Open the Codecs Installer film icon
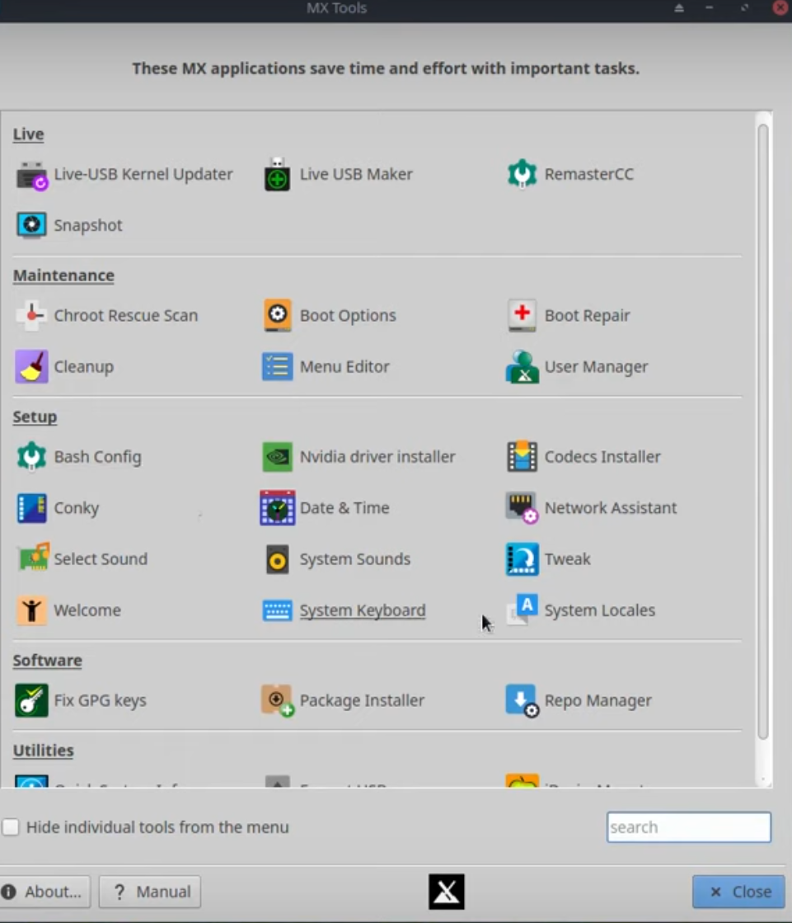The width and height of the screenshot is (792, 923). pos(523,457)
